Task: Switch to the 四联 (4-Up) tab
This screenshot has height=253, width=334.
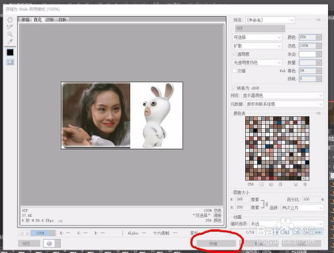Action: coord(62,19)
